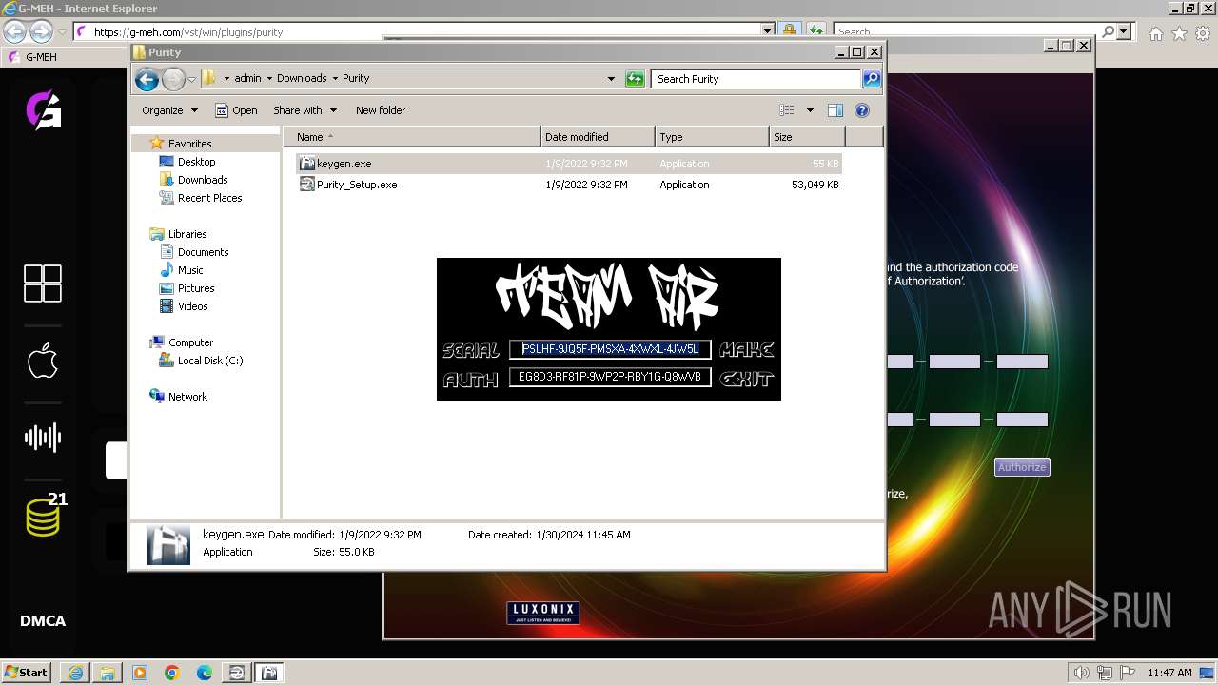1218x685 pixels.
Task: Expand address bar history dropdown
Action: pyautogui.click(x=611, y=79)
